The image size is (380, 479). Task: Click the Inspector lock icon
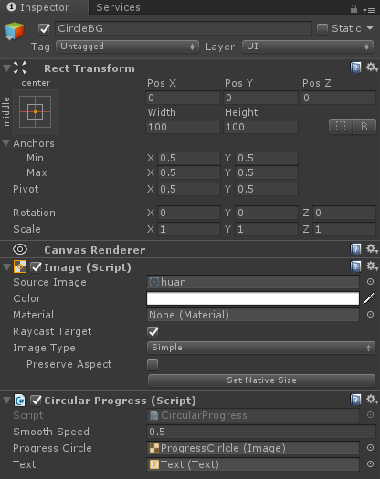coord(354,9)
